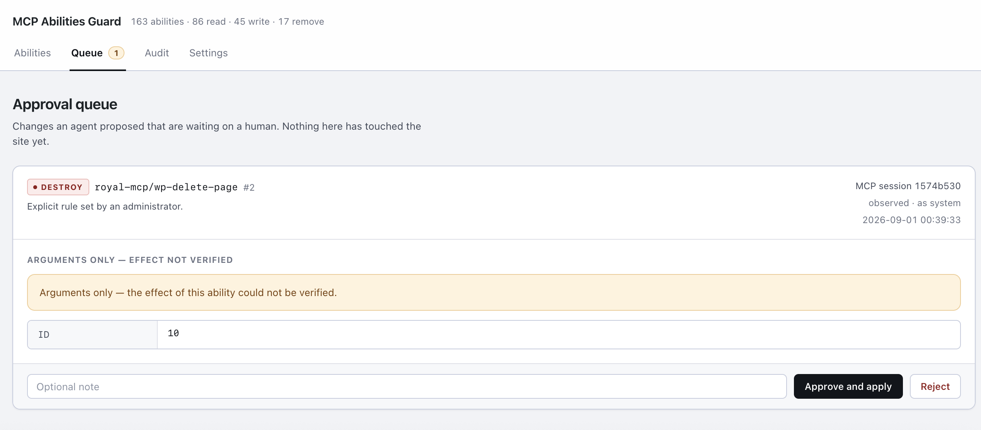The width and height of the screenshot is (981, 430).
Task: Click the DESTROY risk badge
Action: (x=58, y=187)
